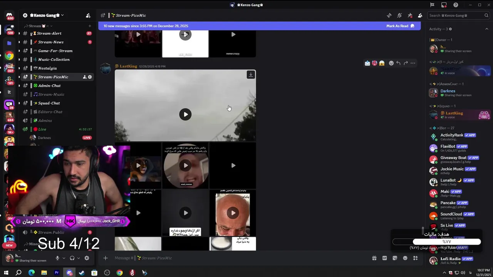
Task: Open the Discord inbox icon
Action: (444, 5)
